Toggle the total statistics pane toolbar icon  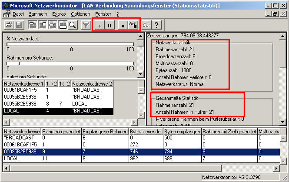[x=43, y=25]
